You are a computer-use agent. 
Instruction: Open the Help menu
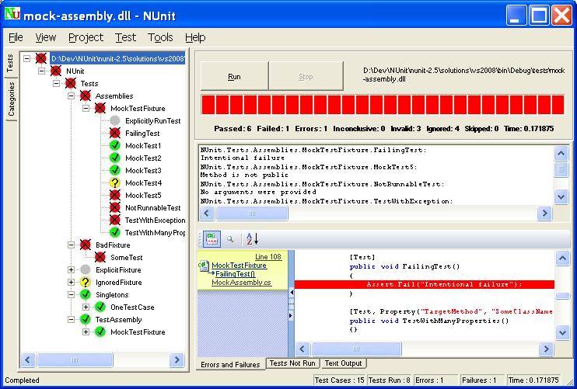(195, 37)
